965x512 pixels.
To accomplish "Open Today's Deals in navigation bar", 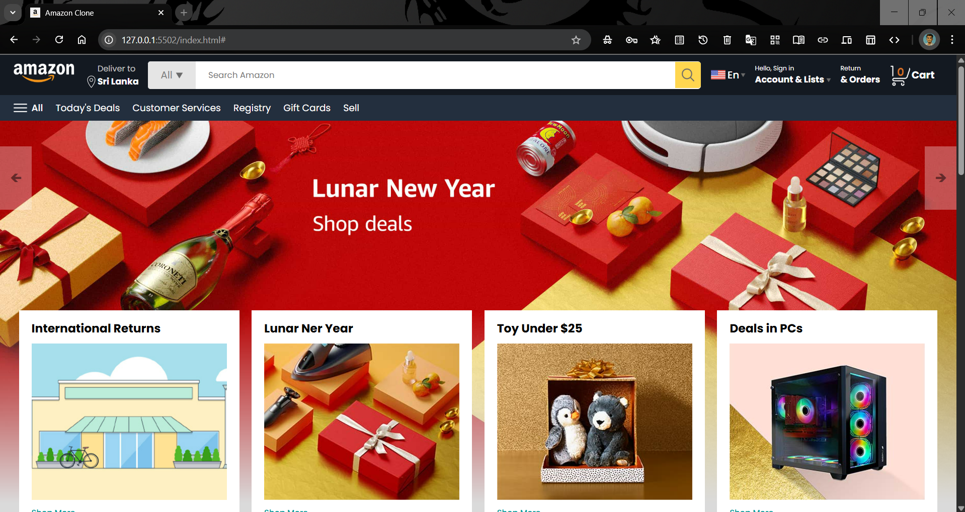I will point(88,108).
